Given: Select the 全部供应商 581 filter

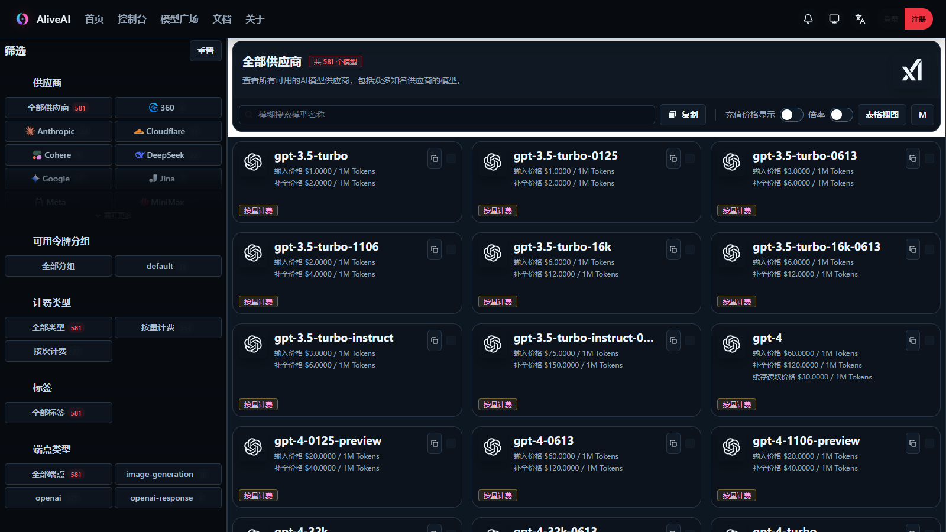Looking at the screenshot, I should [x=58, y=108].
